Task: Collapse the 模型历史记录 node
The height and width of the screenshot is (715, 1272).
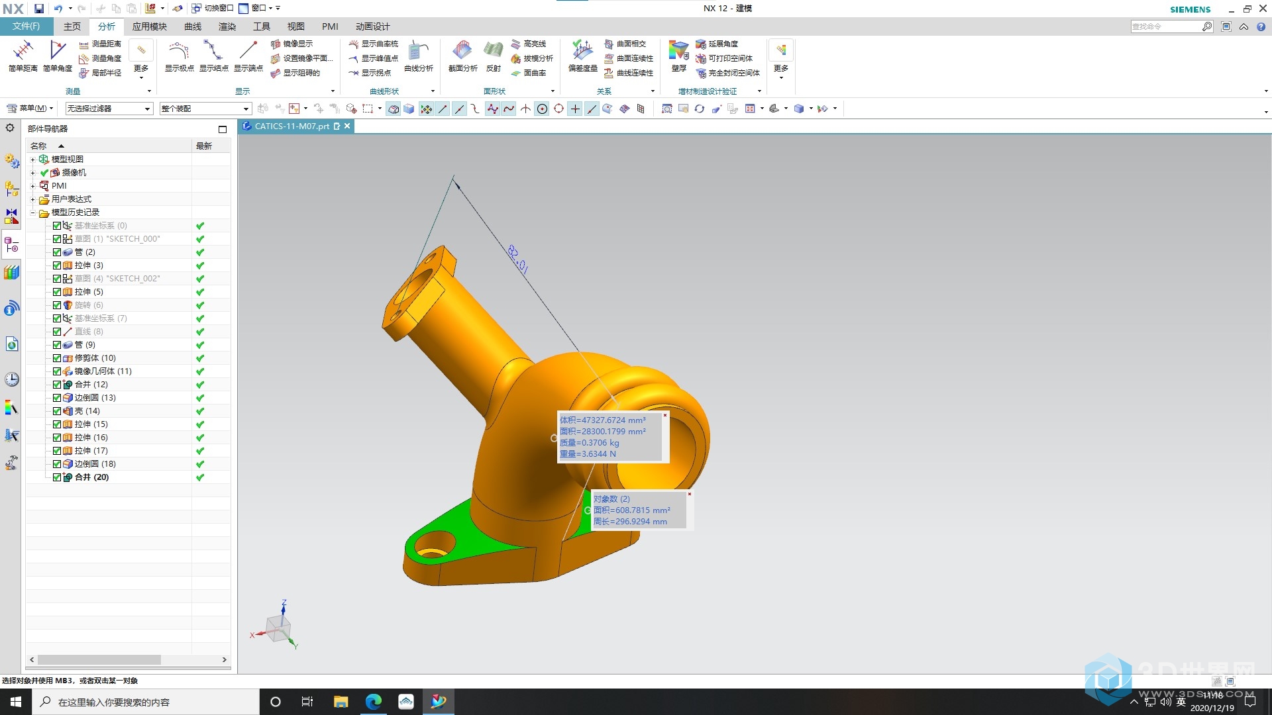Action: click(32, 213)
